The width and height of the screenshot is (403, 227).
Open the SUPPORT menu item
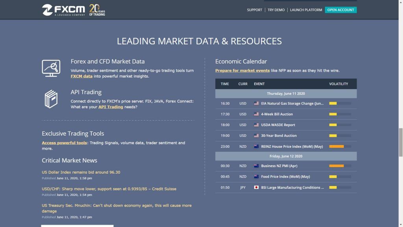coord(255,10)
